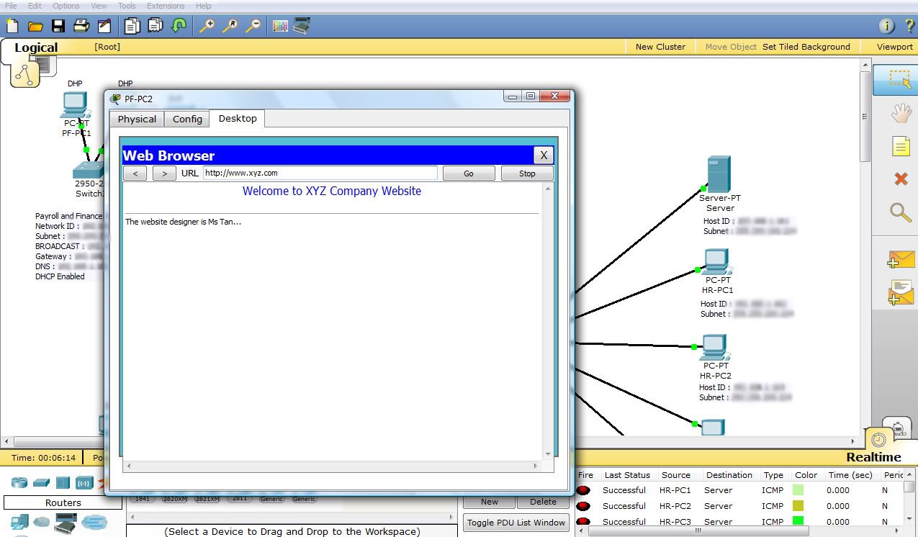Select the Add Simple PDU envelope
The height and width of the screenshot is (537, 918).
click(x=901, y=260)
